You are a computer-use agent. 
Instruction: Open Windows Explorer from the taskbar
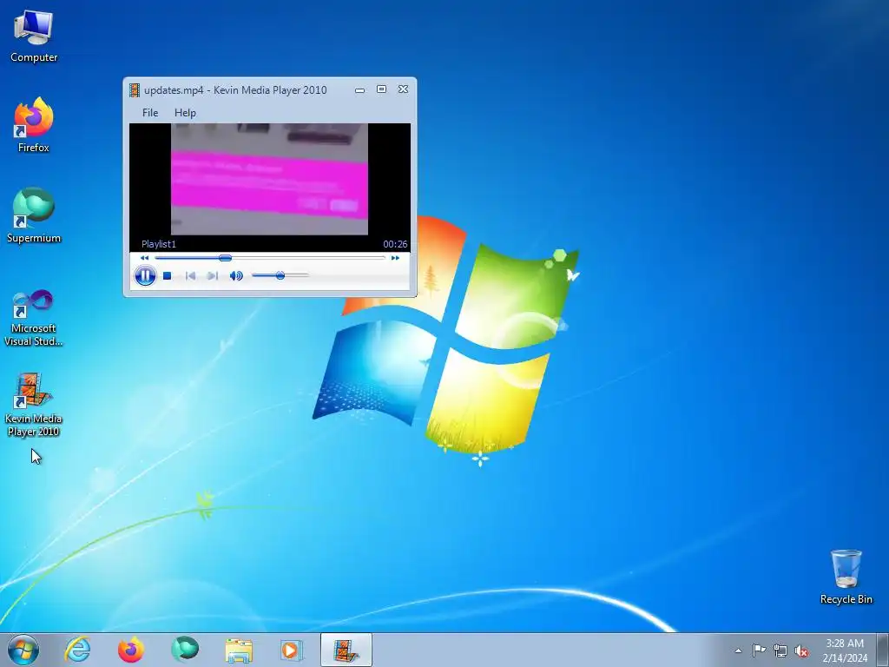[239, 650]
